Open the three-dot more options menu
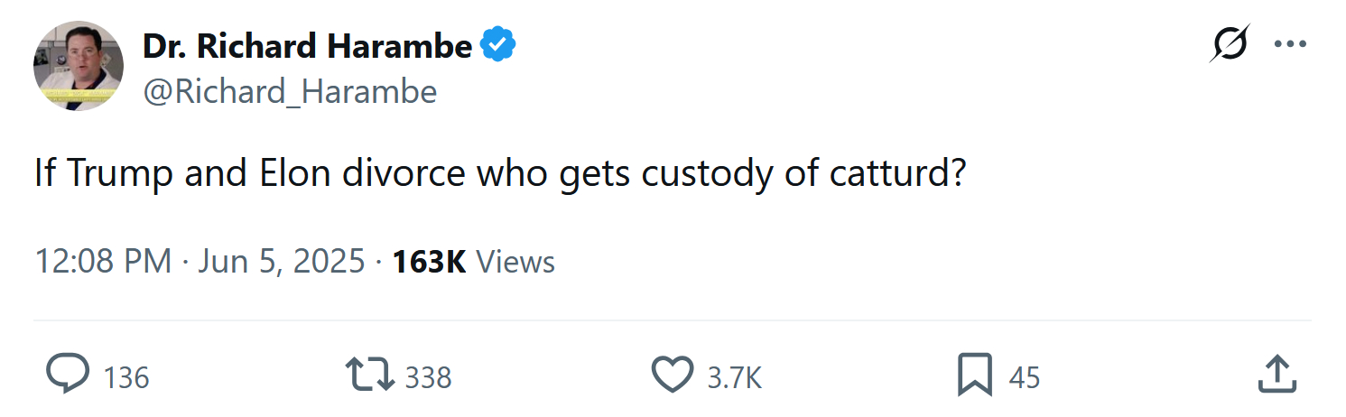Viewport: 1346px width, 417px height. point(1290,43)
